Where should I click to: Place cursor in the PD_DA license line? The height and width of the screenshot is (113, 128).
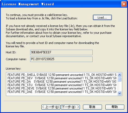coord(62,82)
